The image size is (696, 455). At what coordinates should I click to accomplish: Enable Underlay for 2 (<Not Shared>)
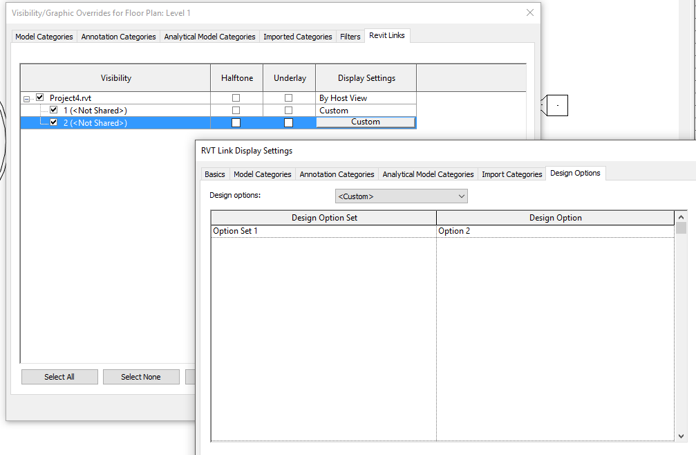[288, 122]
